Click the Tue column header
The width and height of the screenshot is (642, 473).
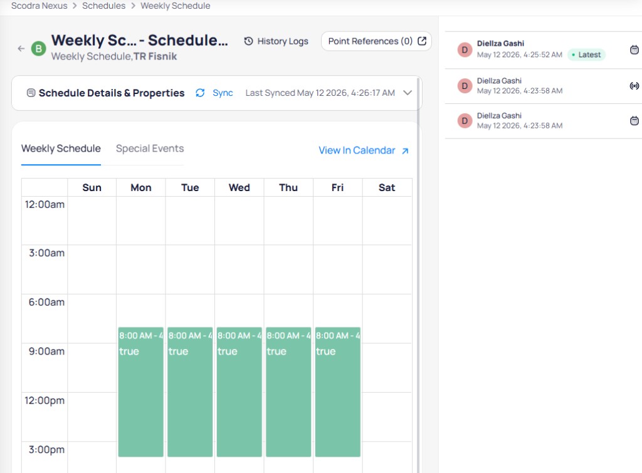click(x=190, y=187)
